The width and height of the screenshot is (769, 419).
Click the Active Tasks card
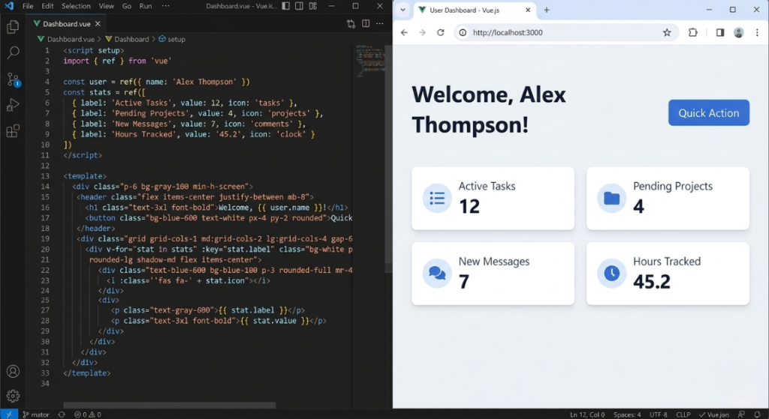(x=493, y=198)
